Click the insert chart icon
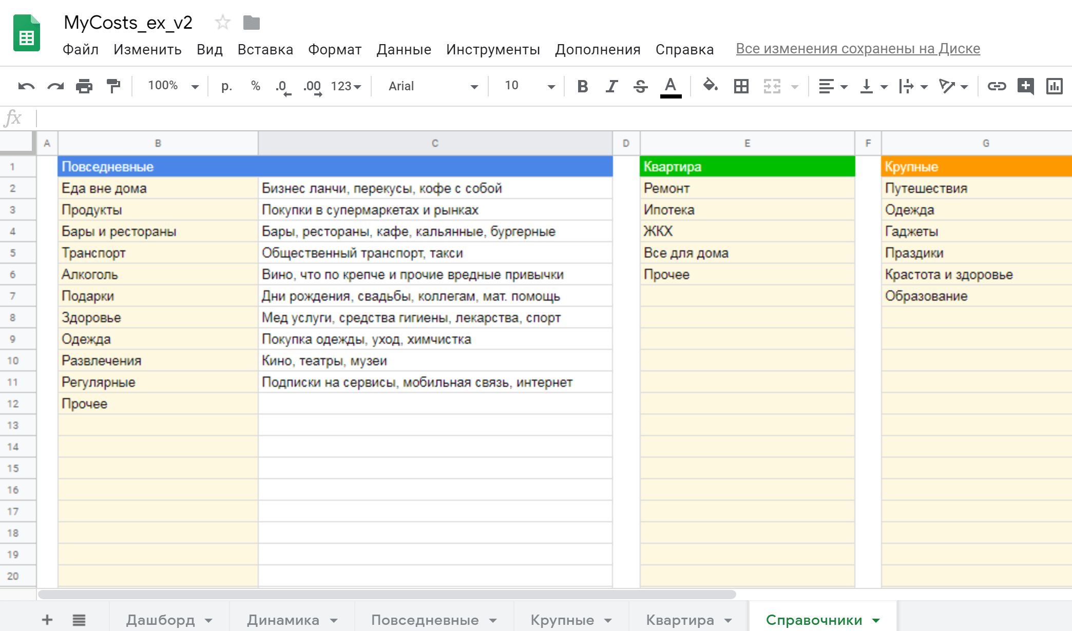The image size is (1072, 631). [x=1054, y=86]
